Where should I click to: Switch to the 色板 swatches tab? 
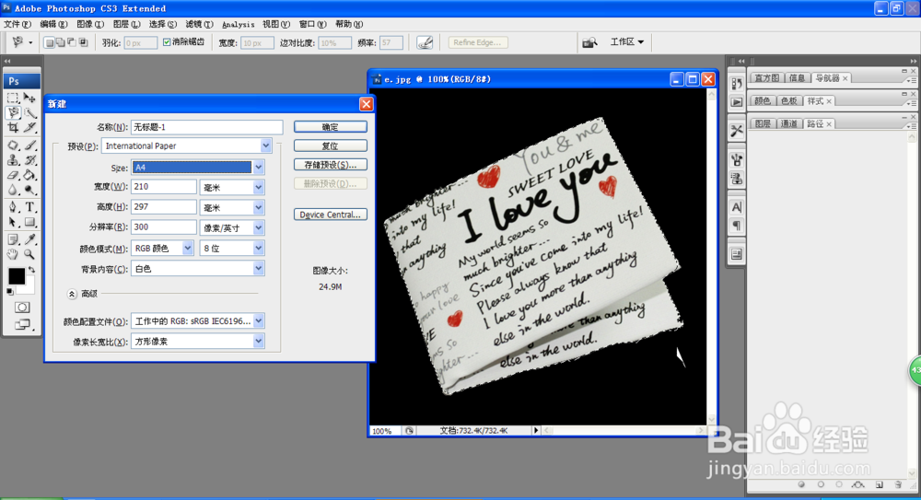(789, 100)
